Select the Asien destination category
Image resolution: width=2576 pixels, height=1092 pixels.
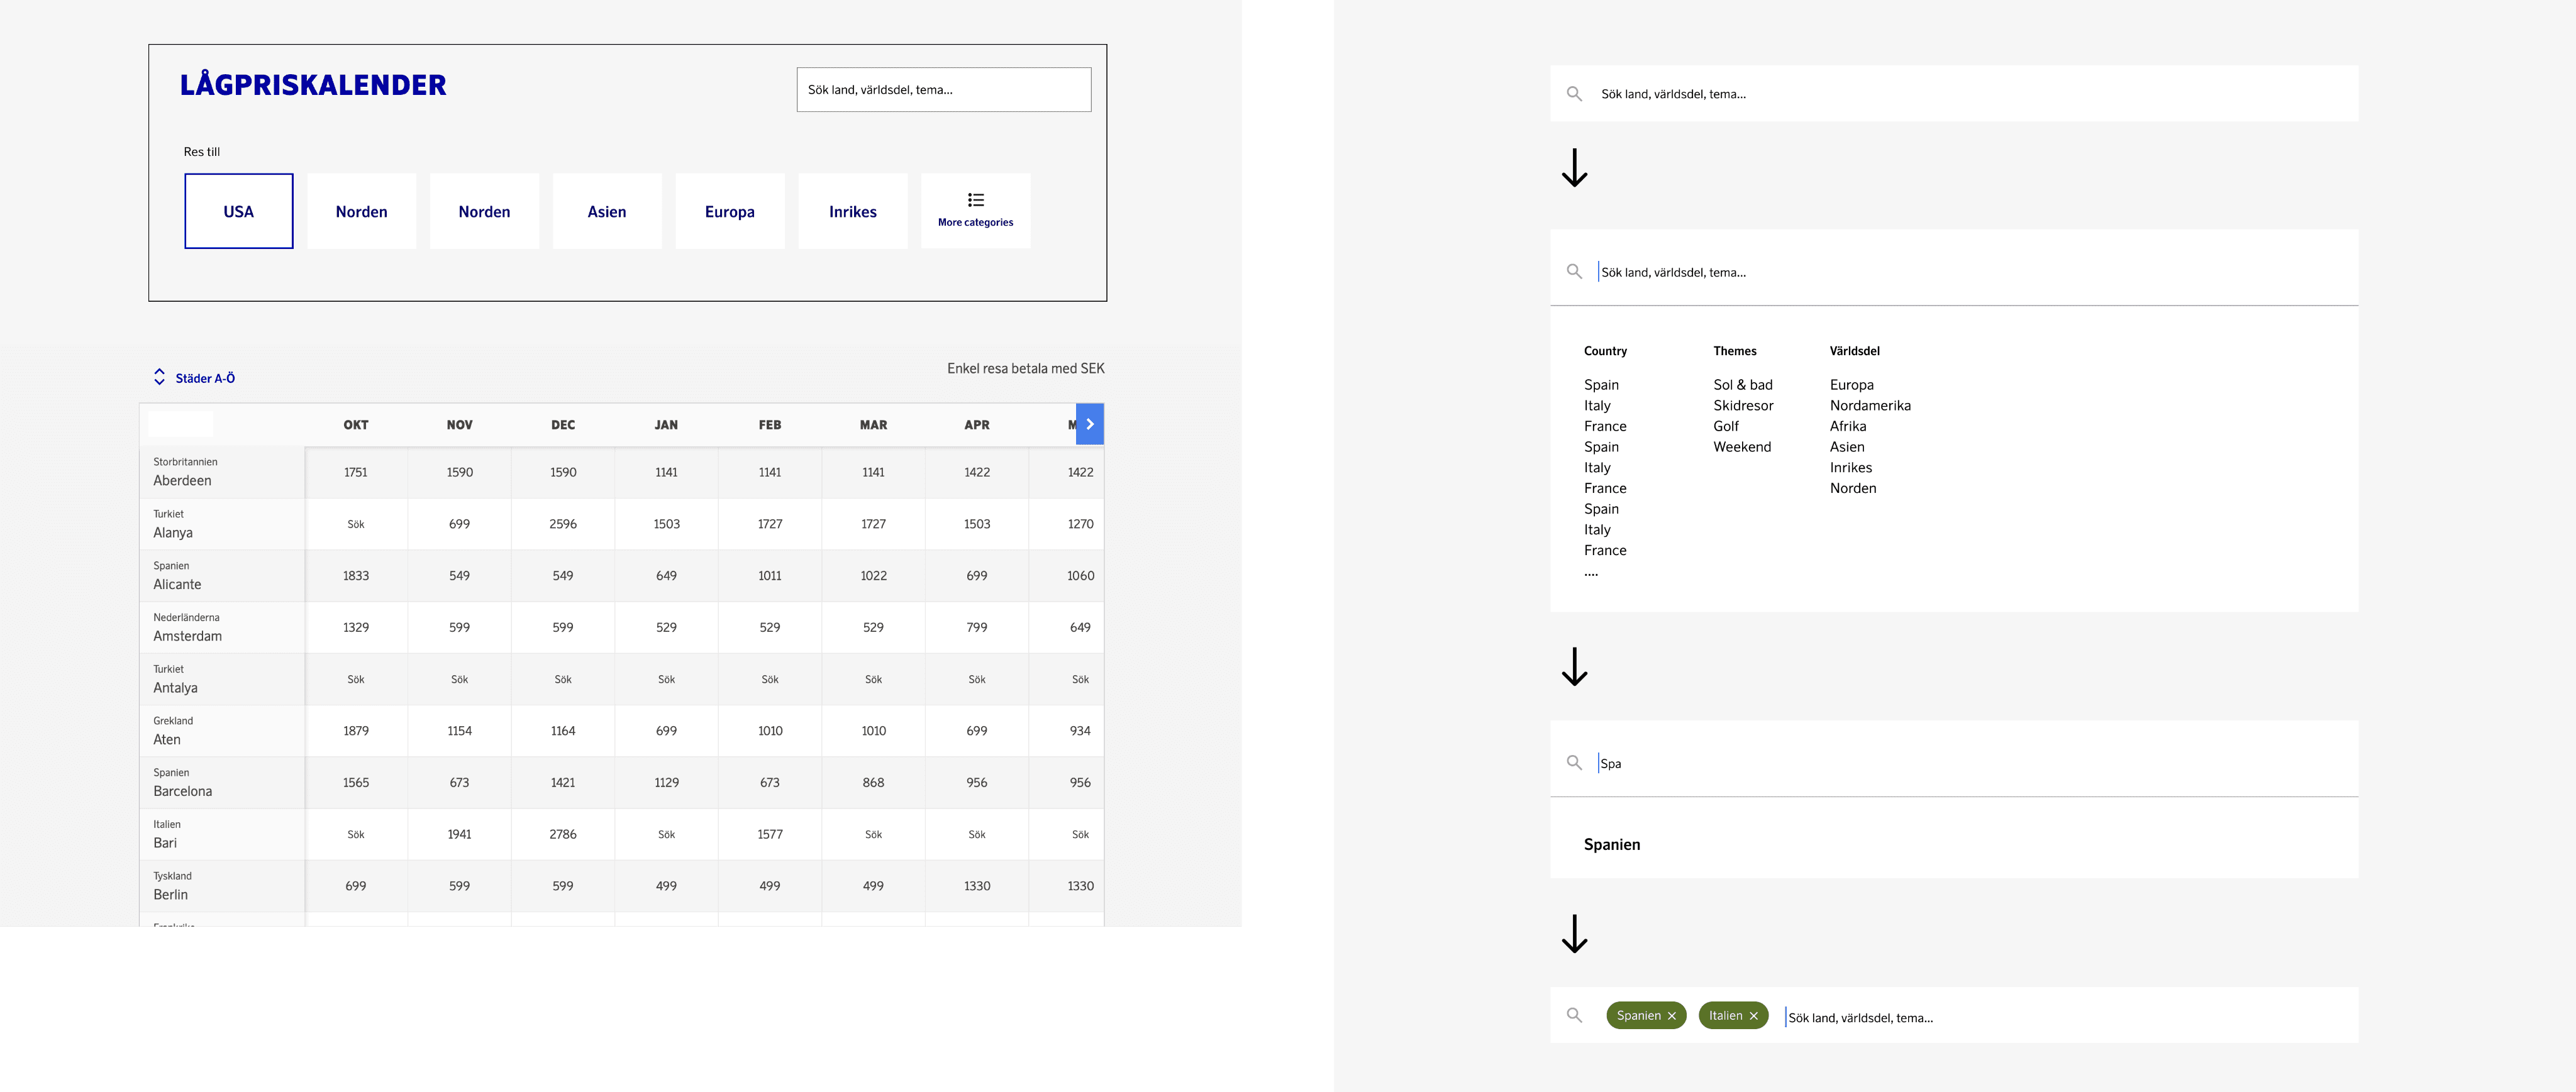[607, 211]
